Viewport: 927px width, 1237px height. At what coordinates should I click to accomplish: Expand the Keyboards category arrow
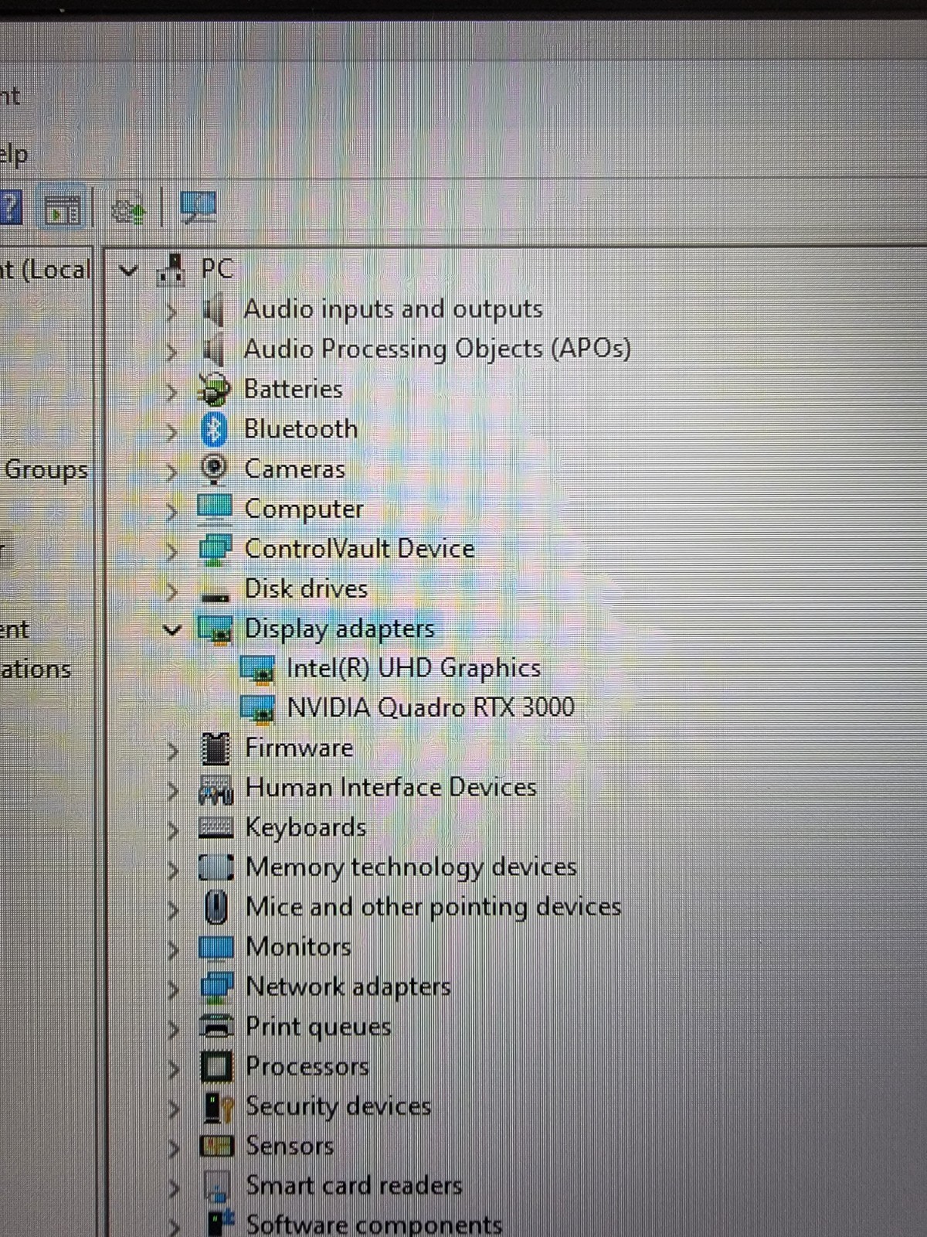tap(173, 830)
